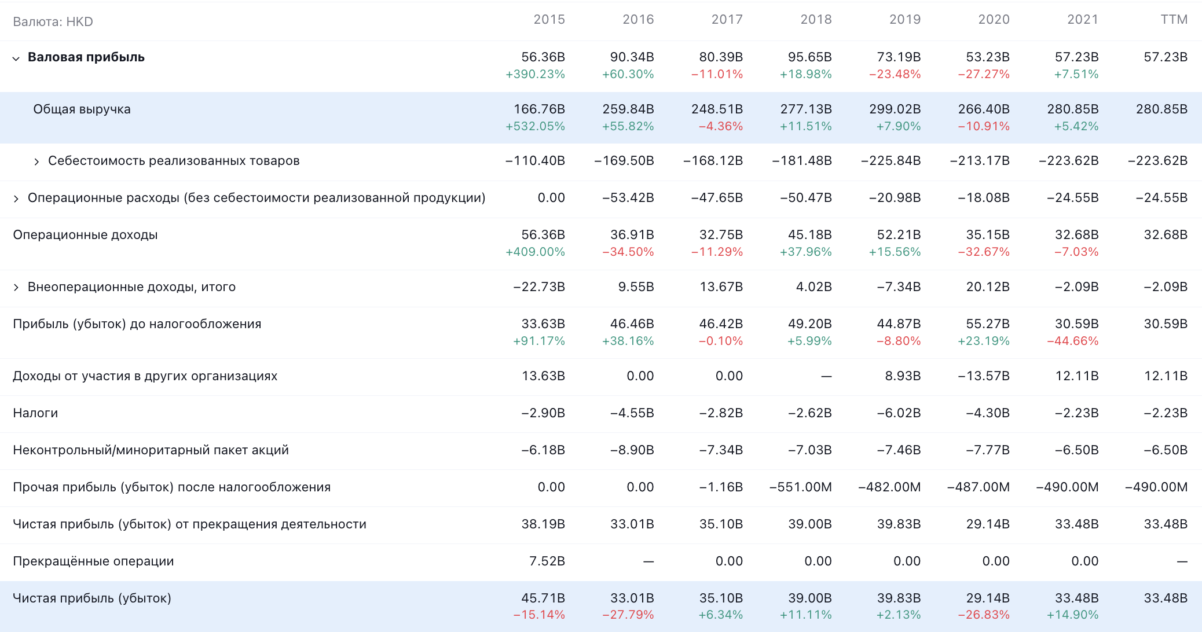Click the 2015 column header
This screenshot has height=632, width=1202.
(549, 20)
